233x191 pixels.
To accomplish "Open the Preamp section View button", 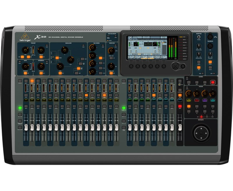I will click(47, 45).
